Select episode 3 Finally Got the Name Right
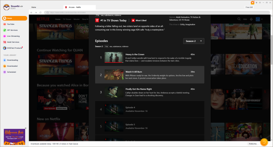 click(x=149, y=92)
